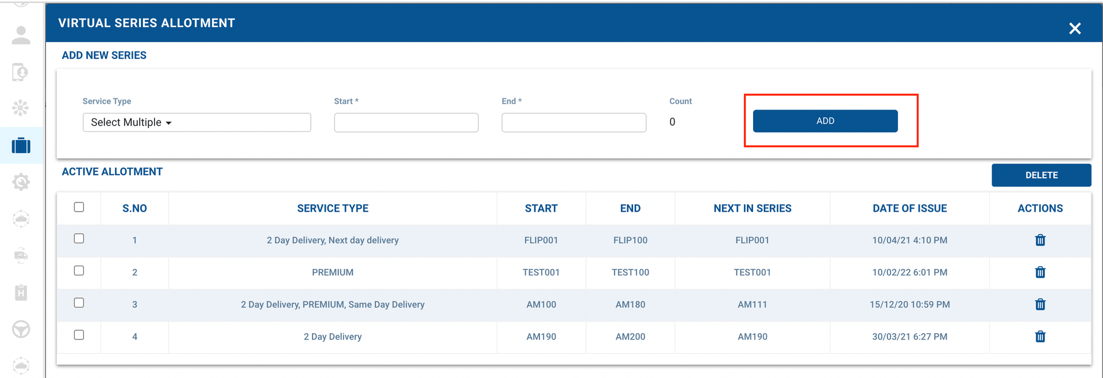Close the Virtual Series Allotment dialog
The image size is (1103, 378).
[1074, 29]
